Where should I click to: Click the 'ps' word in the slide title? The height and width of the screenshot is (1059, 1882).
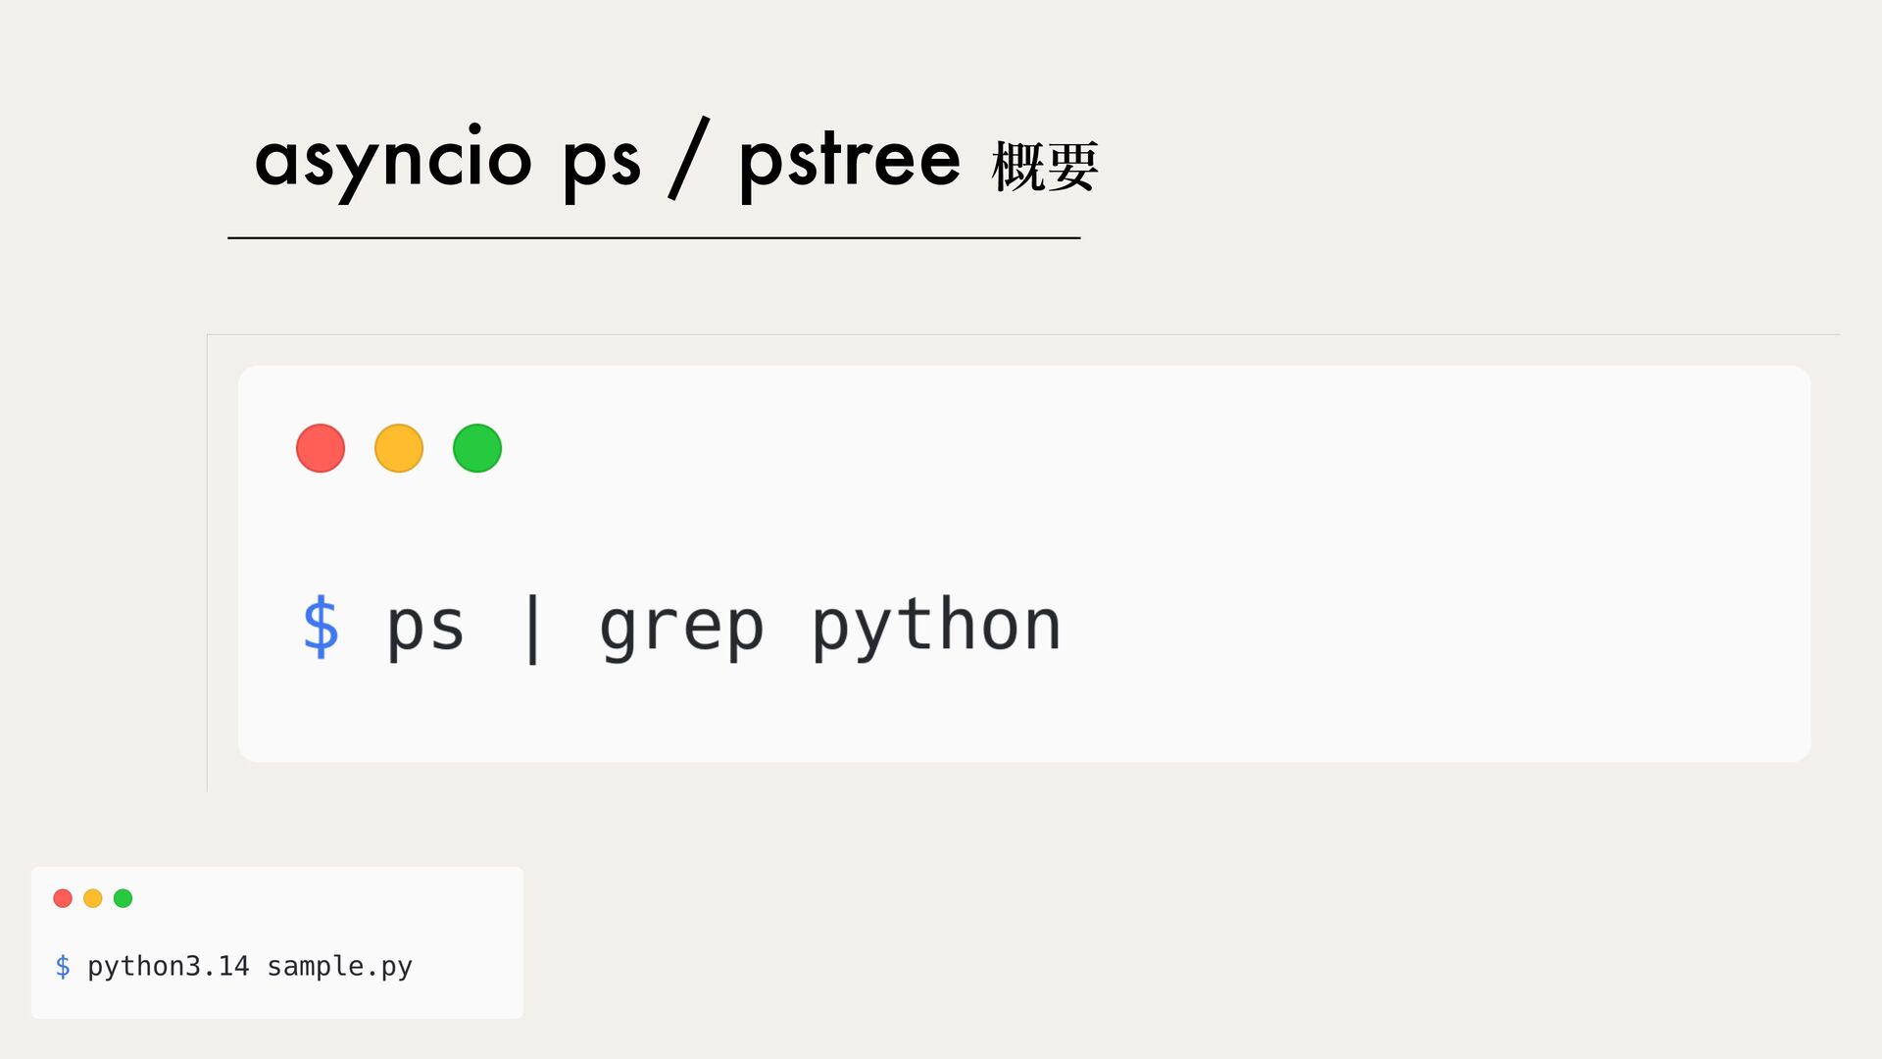click(x=602, y=164)
